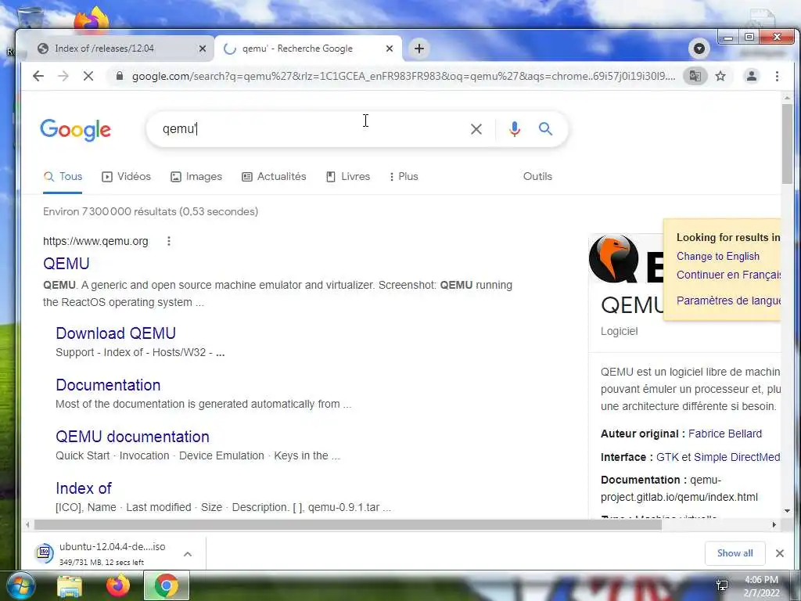Click the Chrome taskbar button
Image resolution: width=801 pixels, height=601 pixels.
167,585
